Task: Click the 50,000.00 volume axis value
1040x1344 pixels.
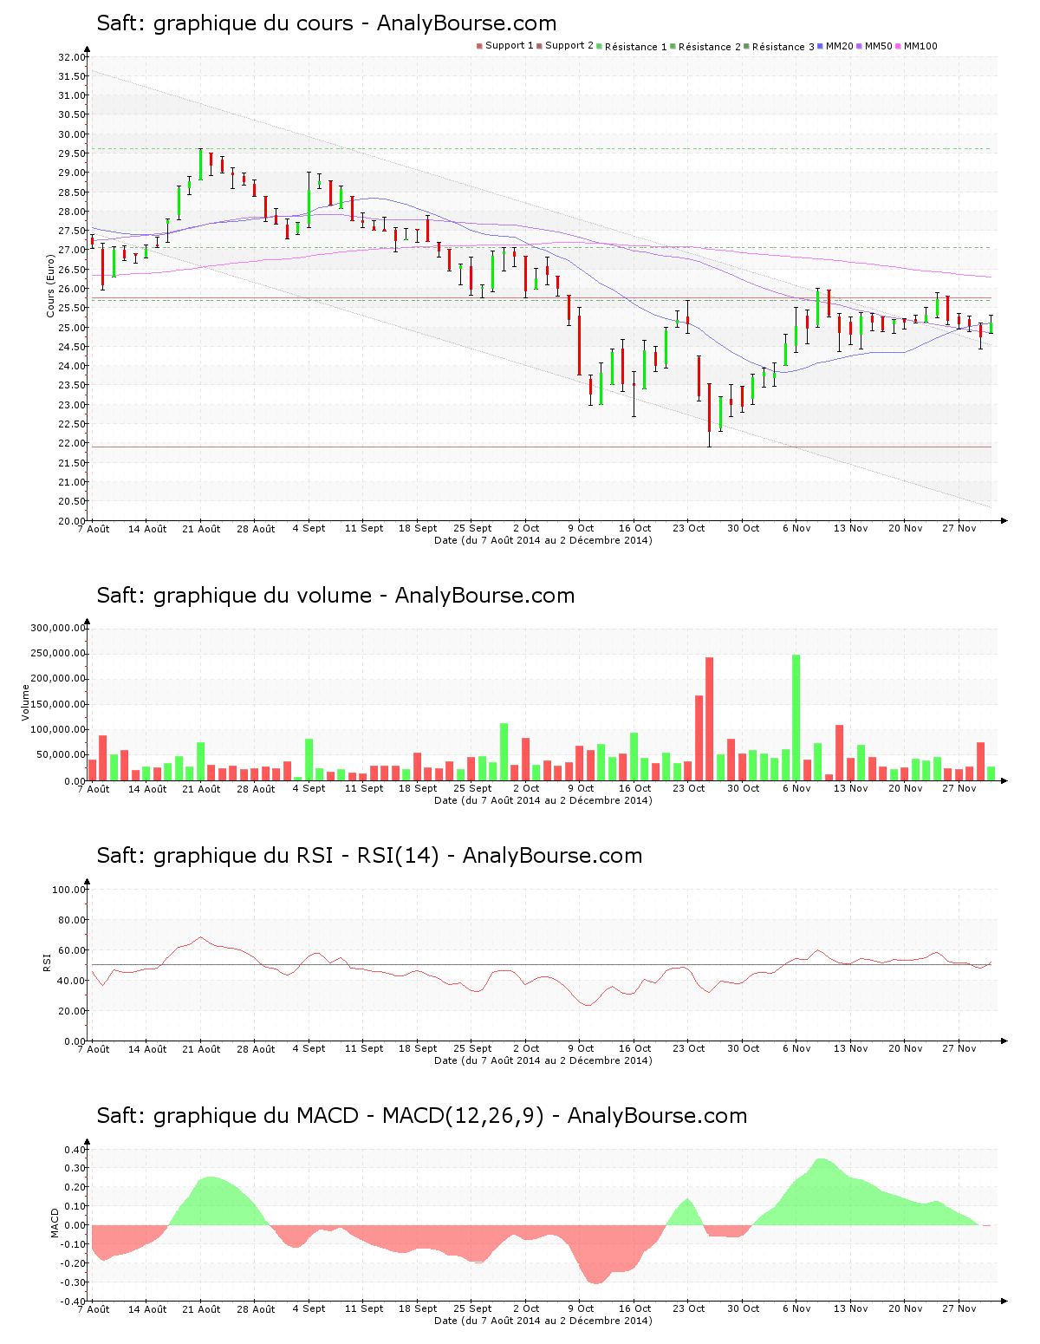Action: (x=61, y=755)
